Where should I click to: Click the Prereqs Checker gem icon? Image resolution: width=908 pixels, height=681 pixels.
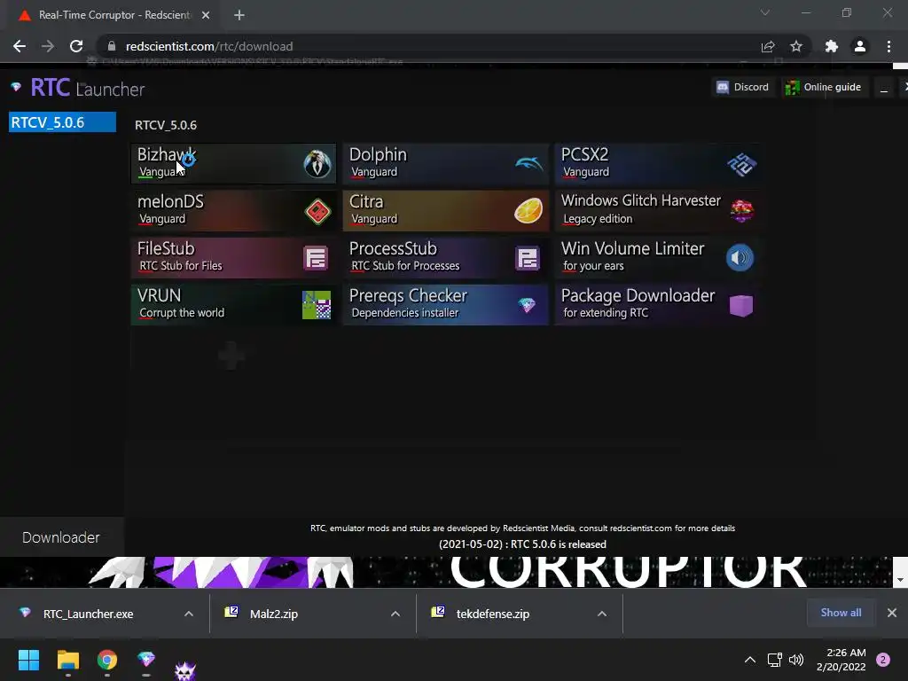click(527, 305)
